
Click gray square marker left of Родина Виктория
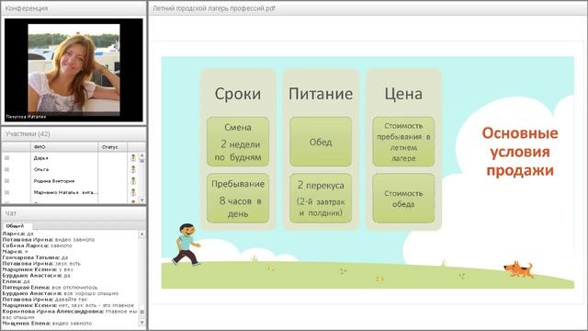tap(6, 181)
